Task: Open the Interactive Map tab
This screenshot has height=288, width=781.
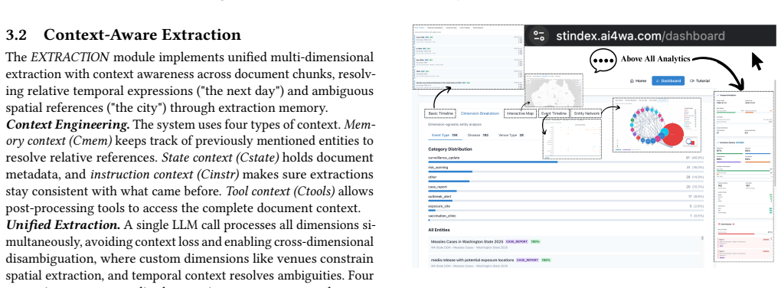Action: (x=520, y=113)
